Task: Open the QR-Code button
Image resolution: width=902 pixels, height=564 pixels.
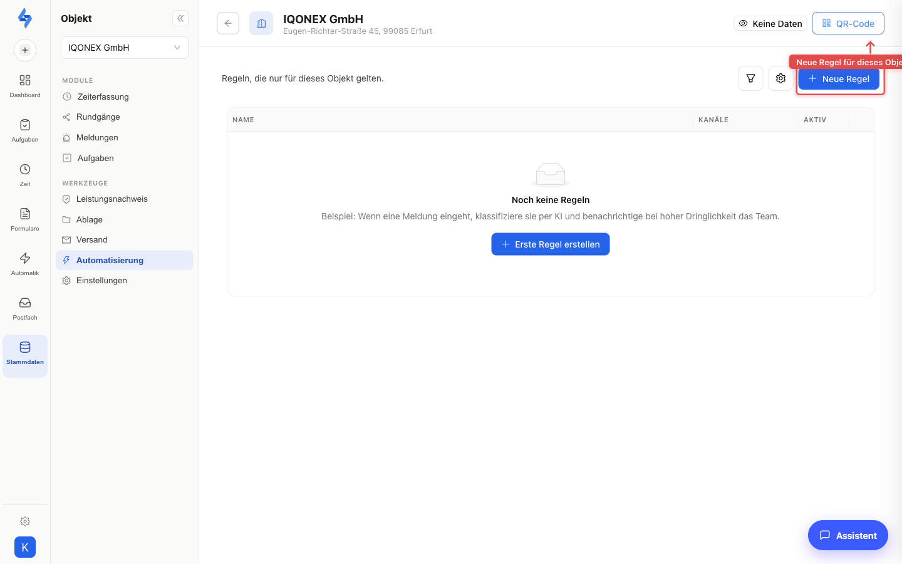Action: pos(848,23)
